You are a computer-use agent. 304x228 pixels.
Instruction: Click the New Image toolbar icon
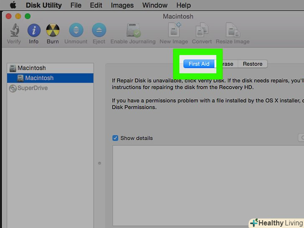click(174, 30)
